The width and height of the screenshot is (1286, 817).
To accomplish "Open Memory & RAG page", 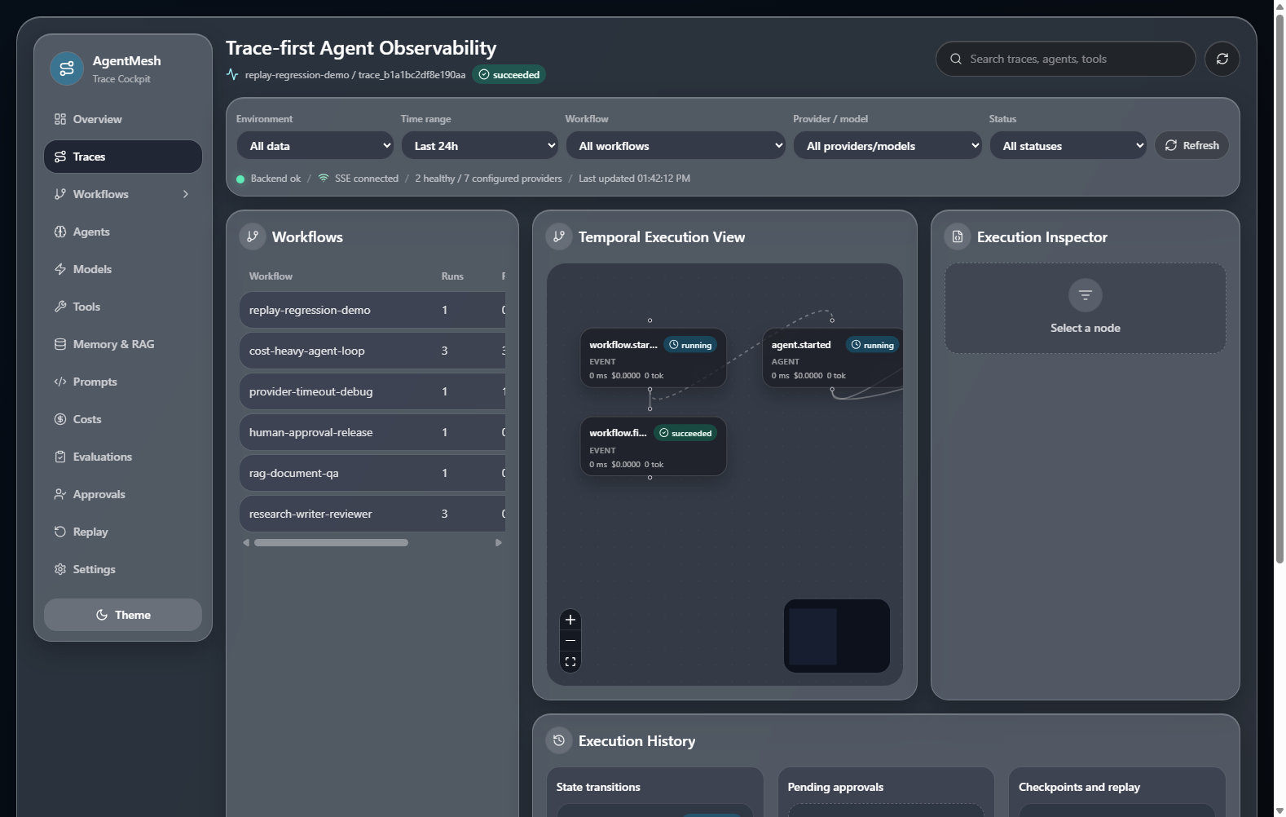I will pos(123,344).
